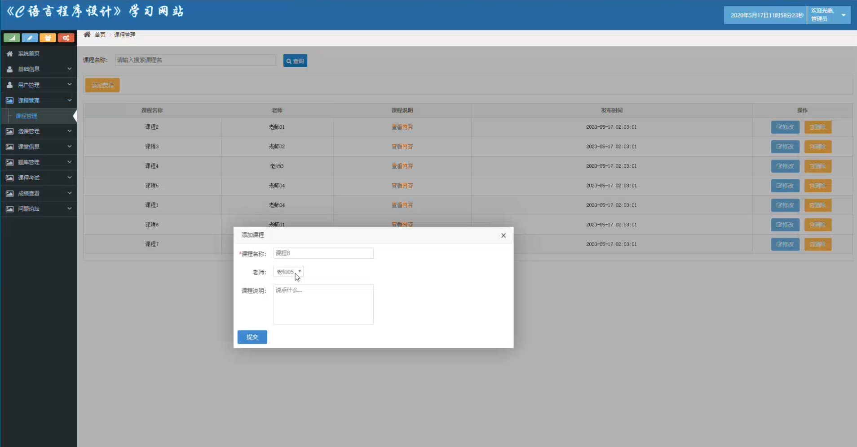Click the 添加课程 button

[102, 85]
